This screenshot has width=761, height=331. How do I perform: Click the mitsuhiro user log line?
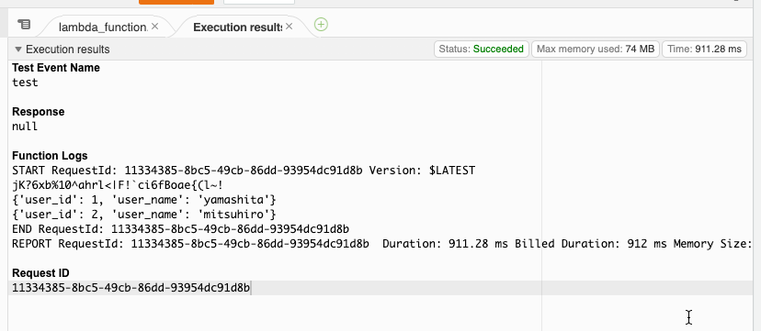point(144,215)
